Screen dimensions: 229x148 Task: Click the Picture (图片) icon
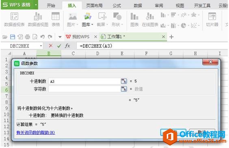coord(73,16)
